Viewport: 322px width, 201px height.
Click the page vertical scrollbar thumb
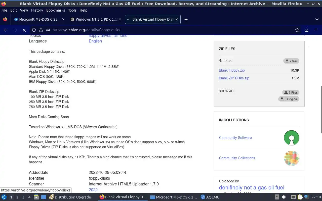click(321, 110)
